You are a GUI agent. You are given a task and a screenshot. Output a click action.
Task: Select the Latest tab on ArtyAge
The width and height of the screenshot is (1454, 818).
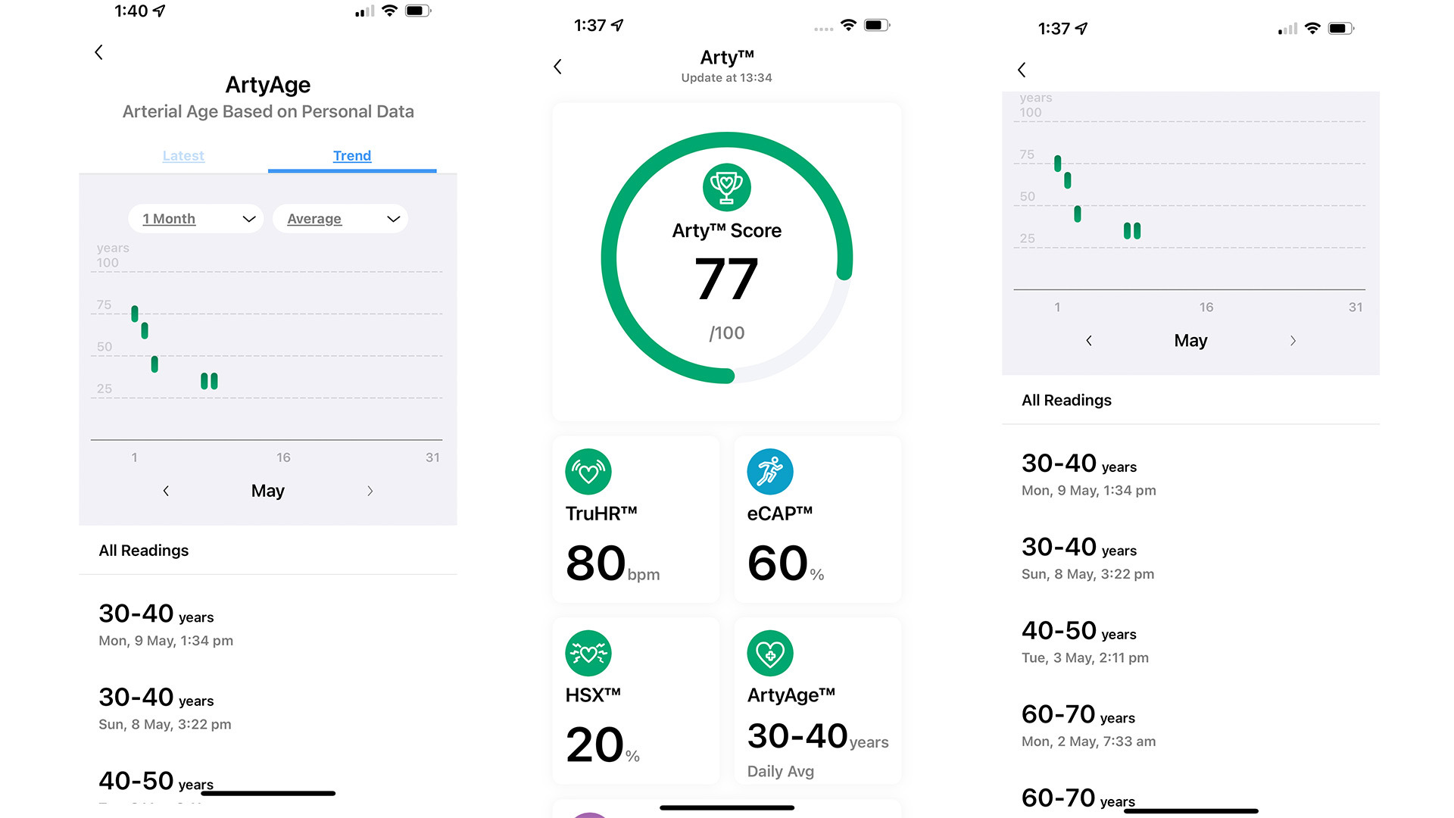[183, 155]
